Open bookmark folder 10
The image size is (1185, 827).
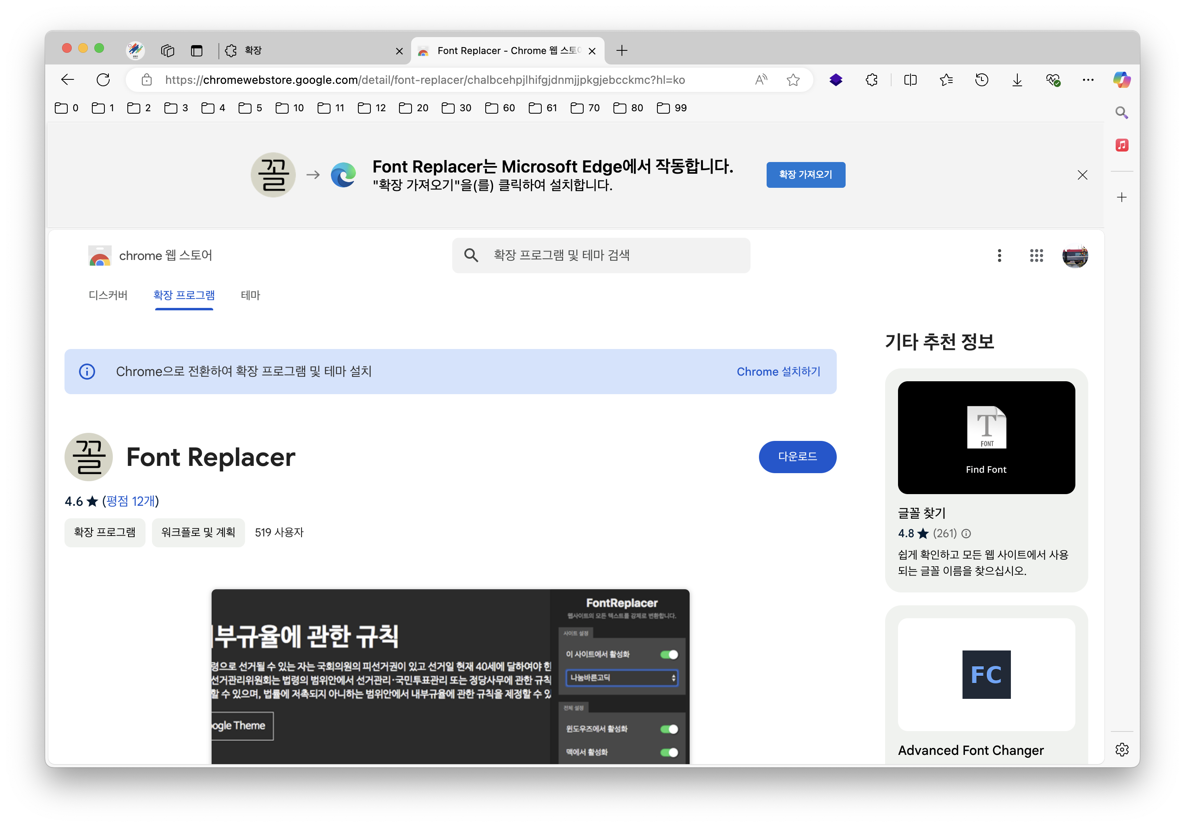point(289,108)
